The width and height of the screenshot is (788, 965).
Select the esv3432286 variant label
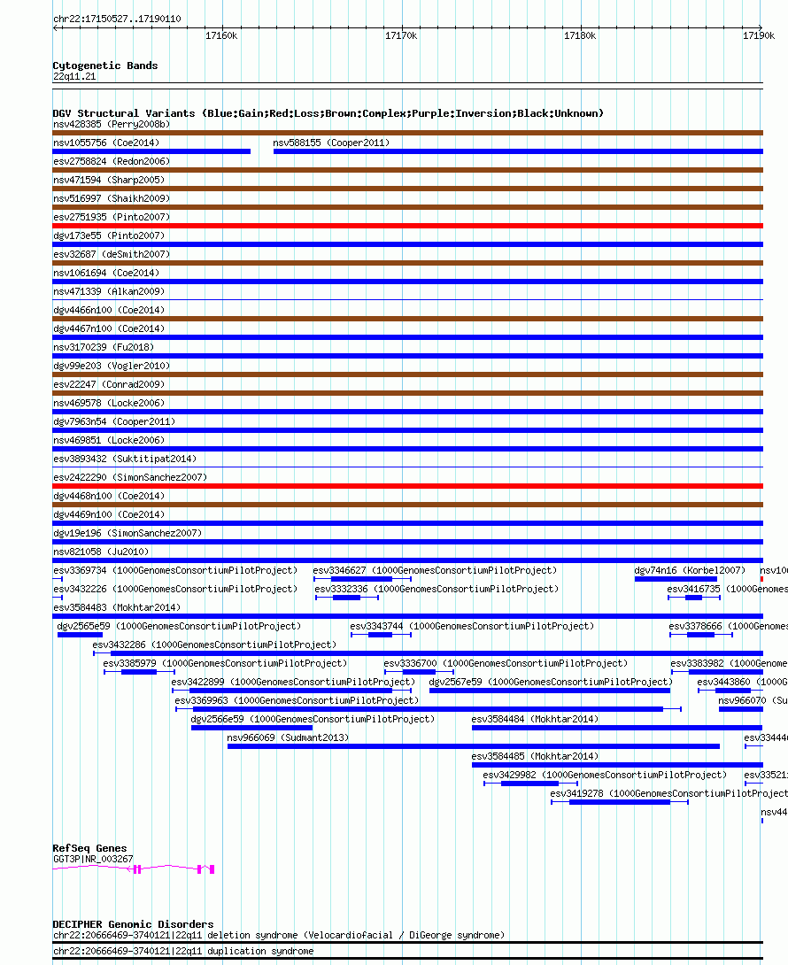click(215, 645)
